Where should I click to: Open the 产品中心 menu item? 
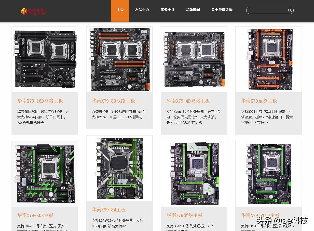(142, 10)
